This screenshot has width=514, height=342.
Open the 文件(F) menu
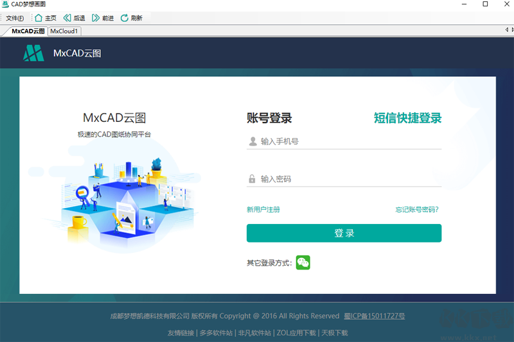point(15,18)
